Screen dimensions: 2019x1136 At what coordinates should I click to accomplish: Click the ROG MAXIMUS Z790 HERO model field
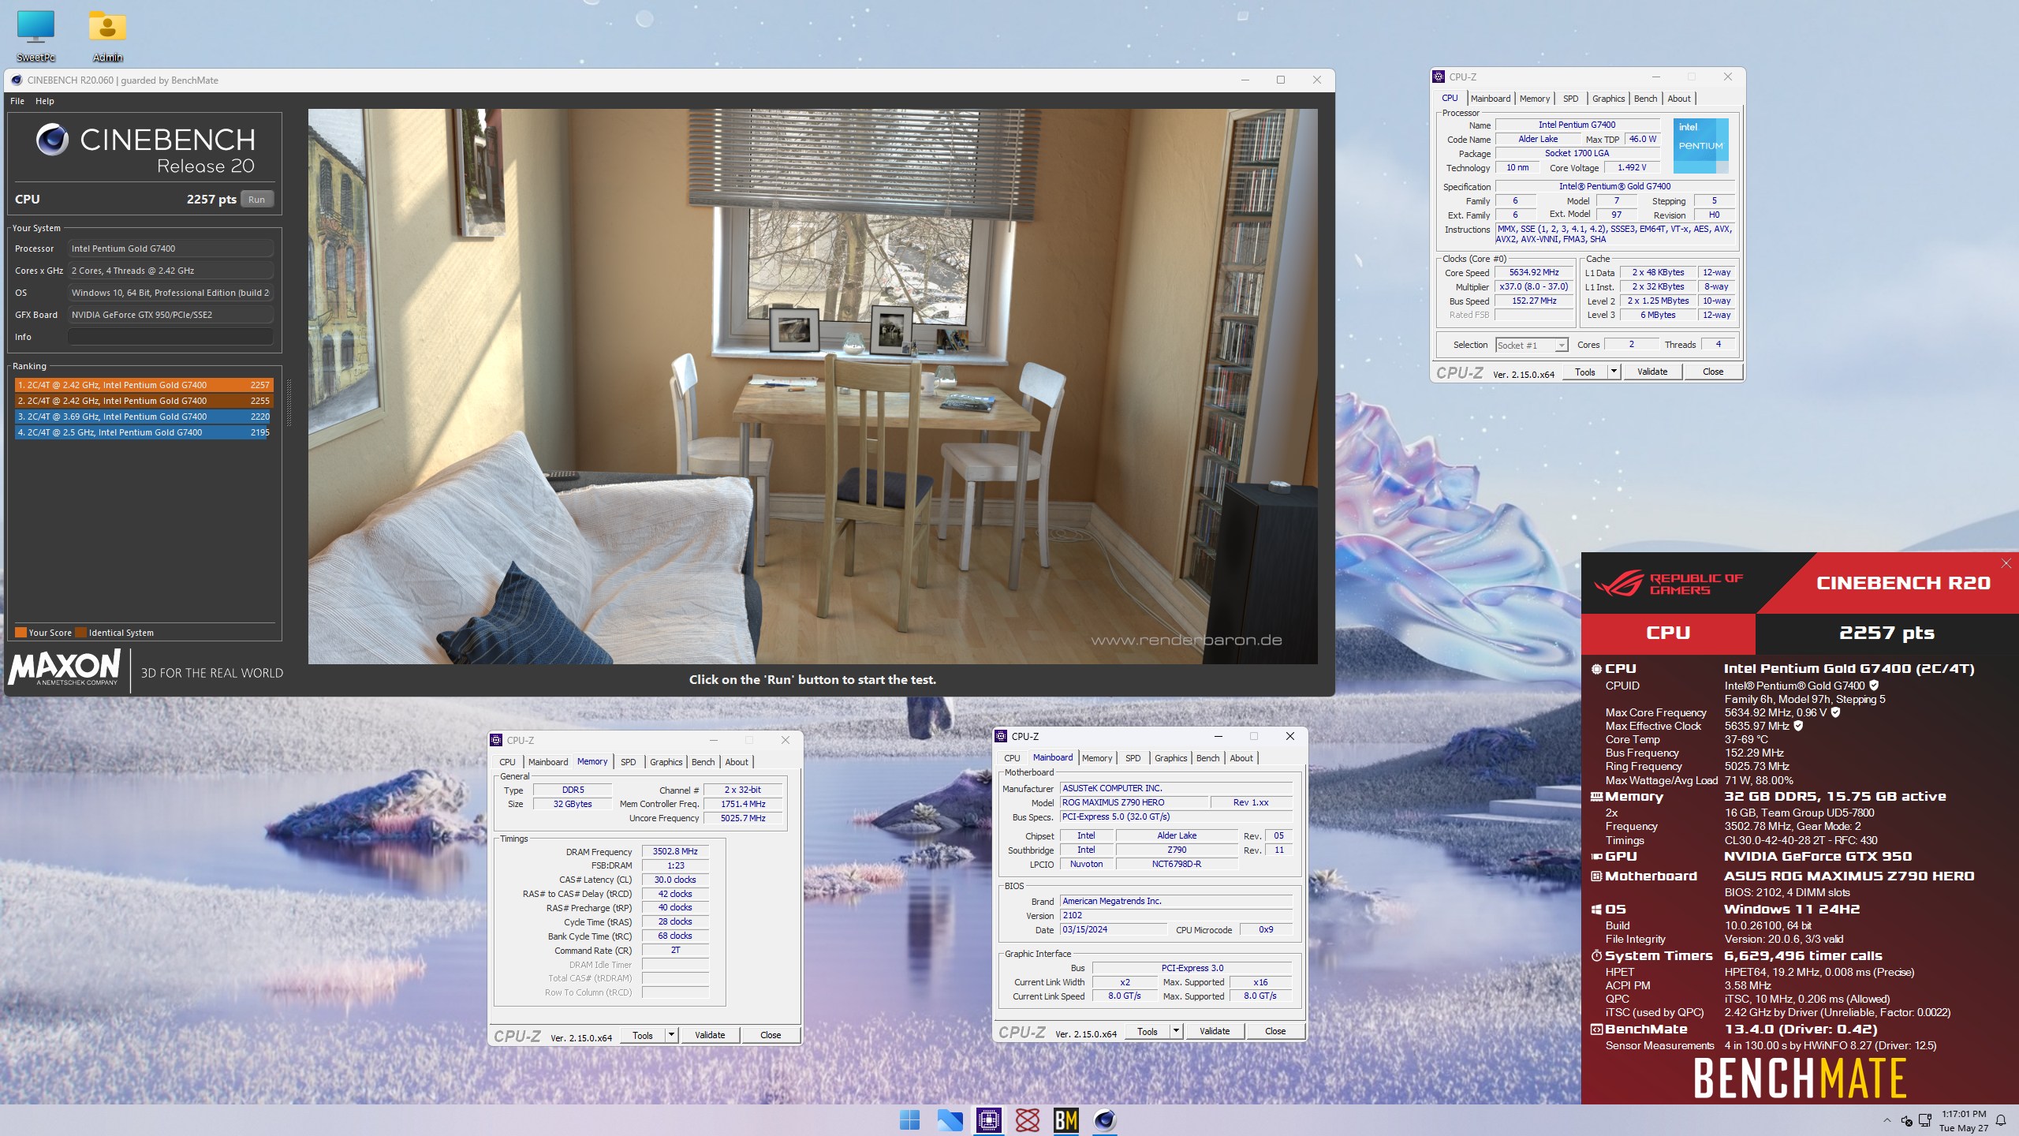point(1134,802)
